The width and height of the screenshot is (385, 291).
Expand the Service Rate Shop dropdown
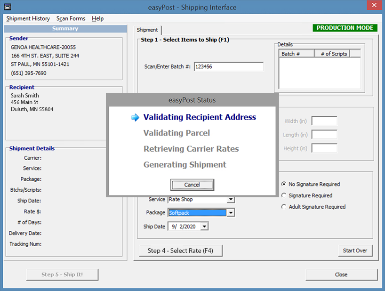(230, 200)
